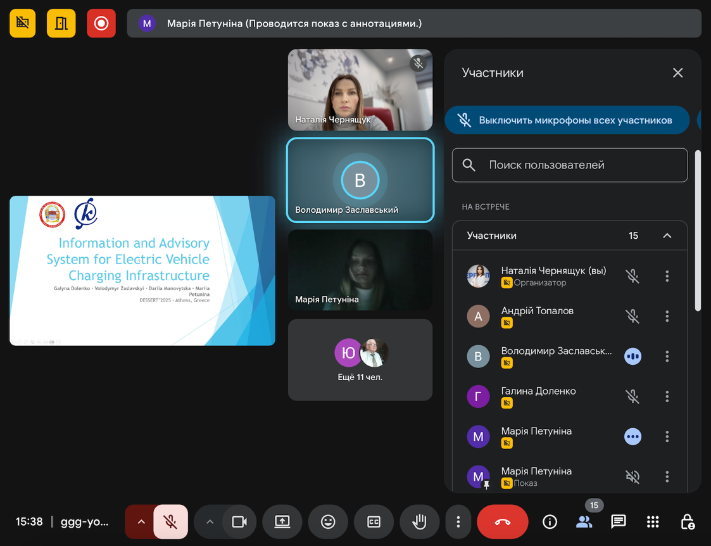Viewport: 711px width, 546px height.
Task: Start screen presentation with present icon
Action: coord(282,522)
